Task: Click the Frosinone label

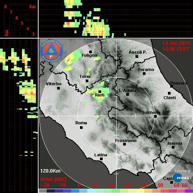Action: [x=126, y=141]
